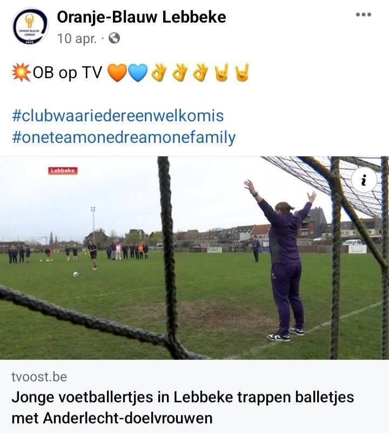Click the 'met Anderlecht-doelvrouwen' headline line

pos(112,418)
